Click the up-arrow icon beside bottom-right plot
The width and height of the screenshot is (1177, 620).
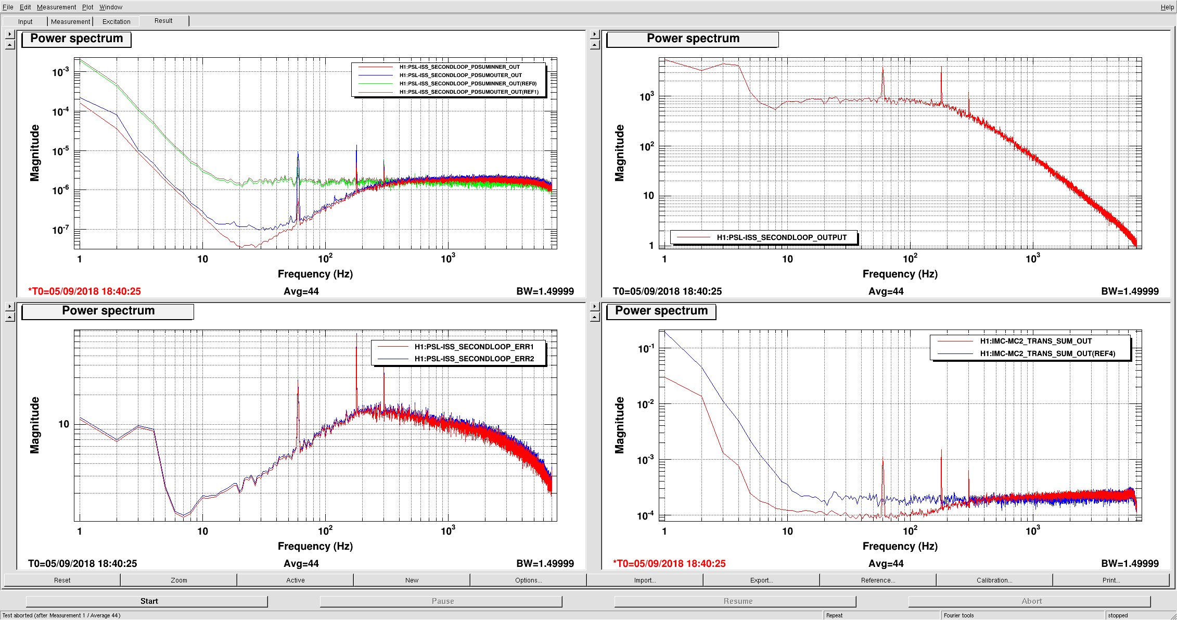[x=595, y=318]
